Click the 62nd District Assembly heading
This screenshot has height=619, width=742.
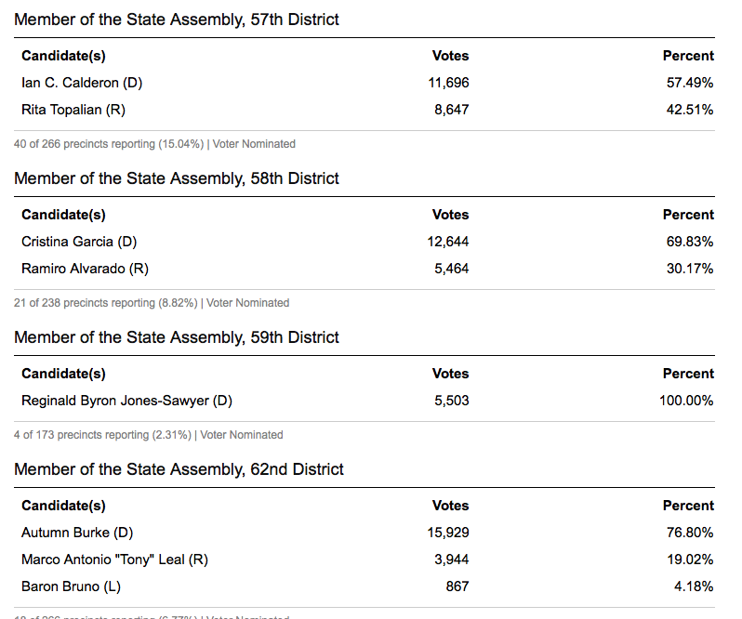pyautogui.click(x=179, y=469)
